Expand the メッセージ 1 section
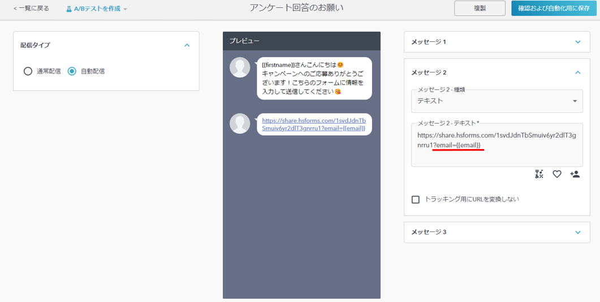Image resolution: width=600 pixels, height=302 pixels. 577,42
